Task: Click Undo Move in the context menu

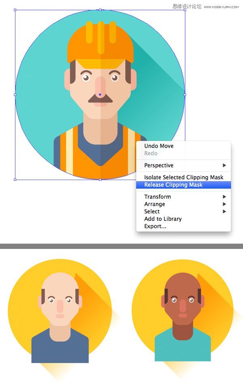Action: click(159, 146)
